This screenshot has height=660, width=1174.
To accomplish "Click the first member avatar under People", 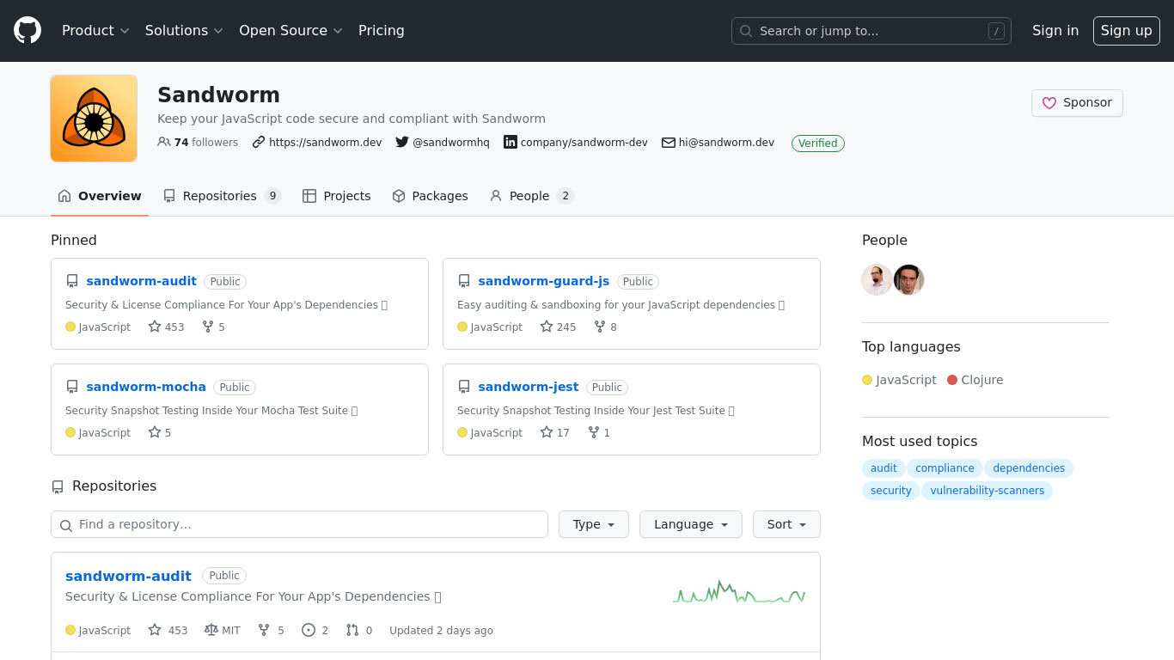I will tap(877, 279).
